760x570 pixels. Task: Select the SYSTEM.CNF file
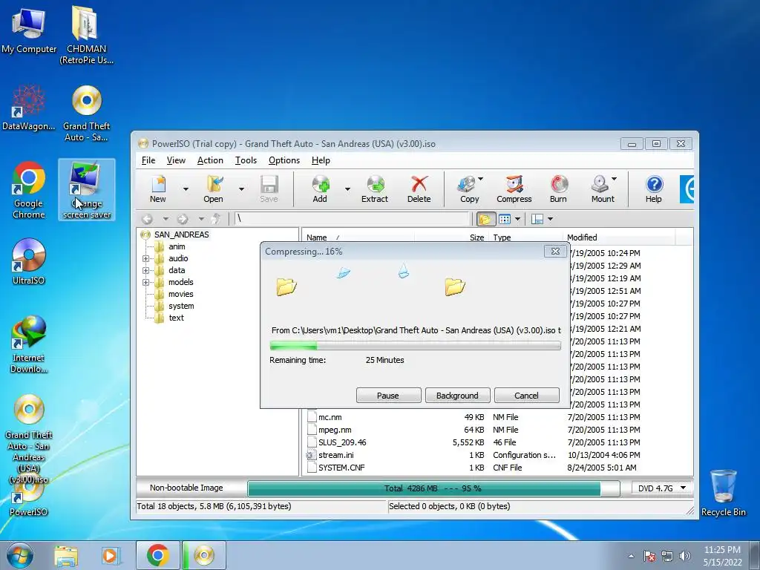pos(341,468)
